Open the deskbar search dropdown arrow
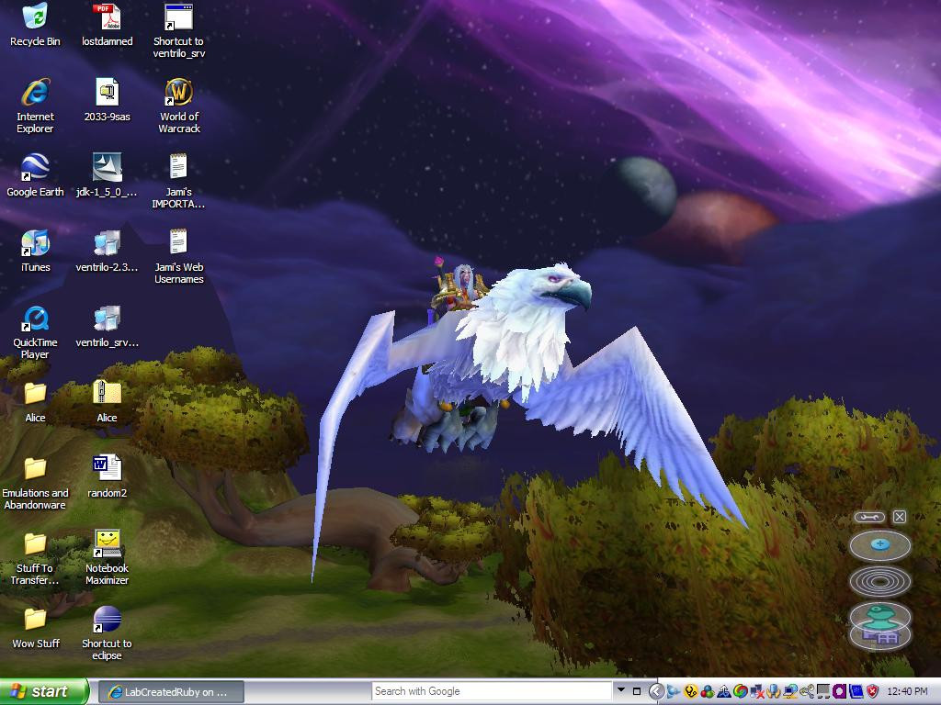Viewport: 941px width, 705px height. 621,690
